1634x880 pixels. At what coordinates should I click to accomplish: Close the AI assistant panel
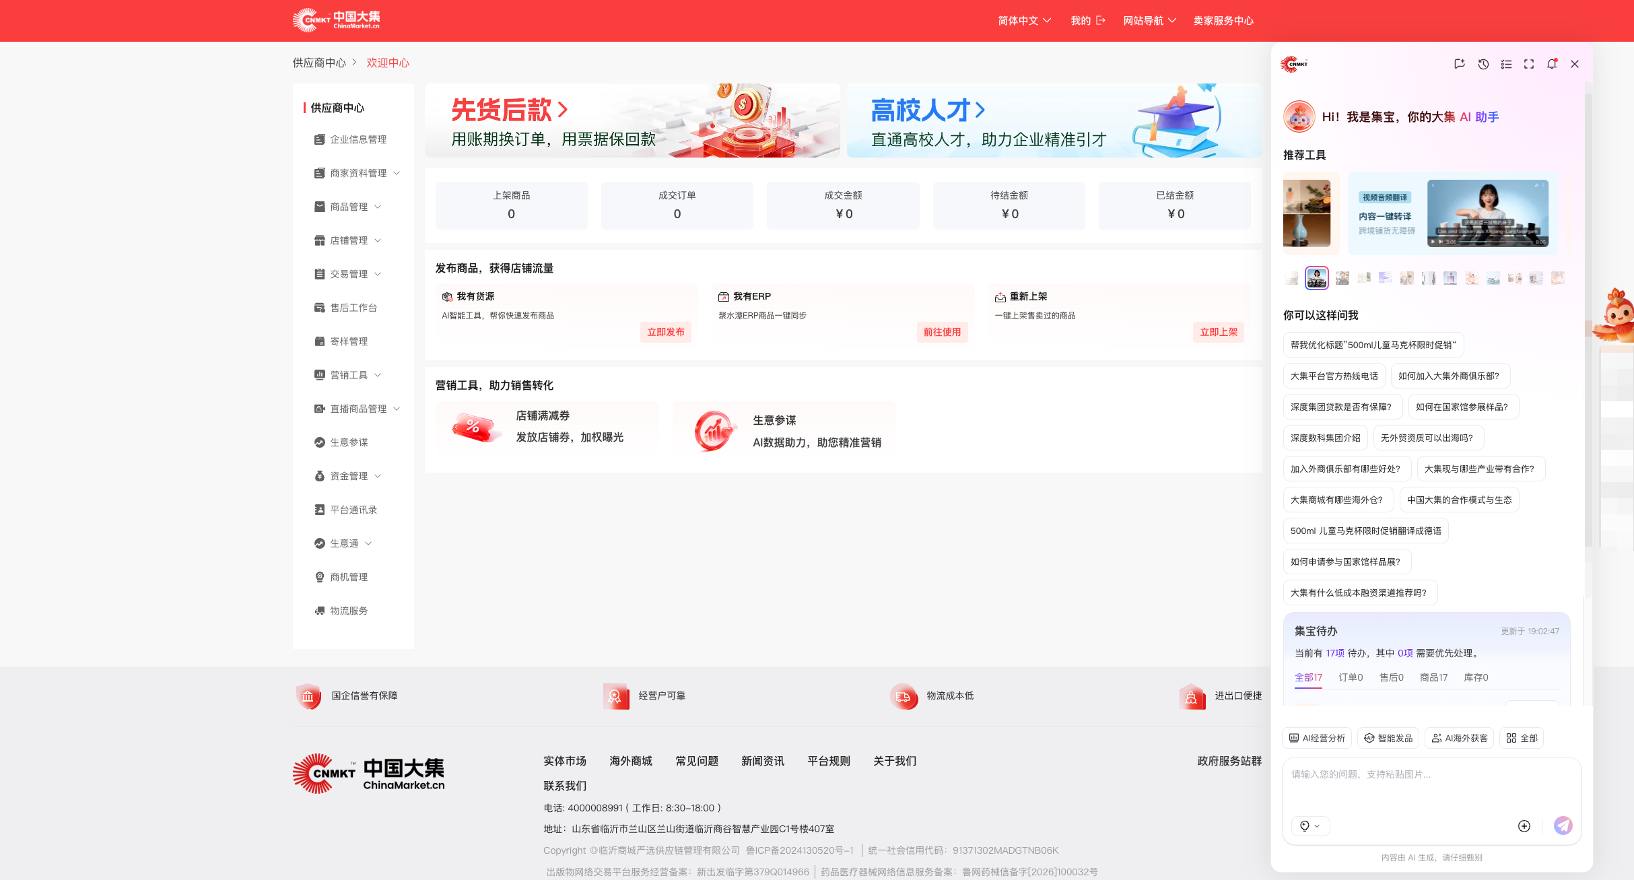(x=1575, y=64)
